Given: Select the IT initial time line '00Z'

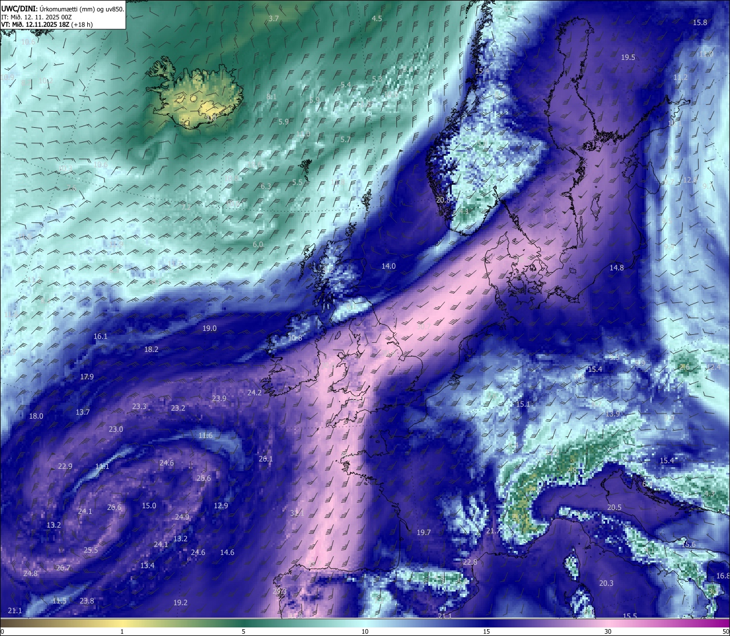Looking at the screenshot, I should (x=36, y=17).
